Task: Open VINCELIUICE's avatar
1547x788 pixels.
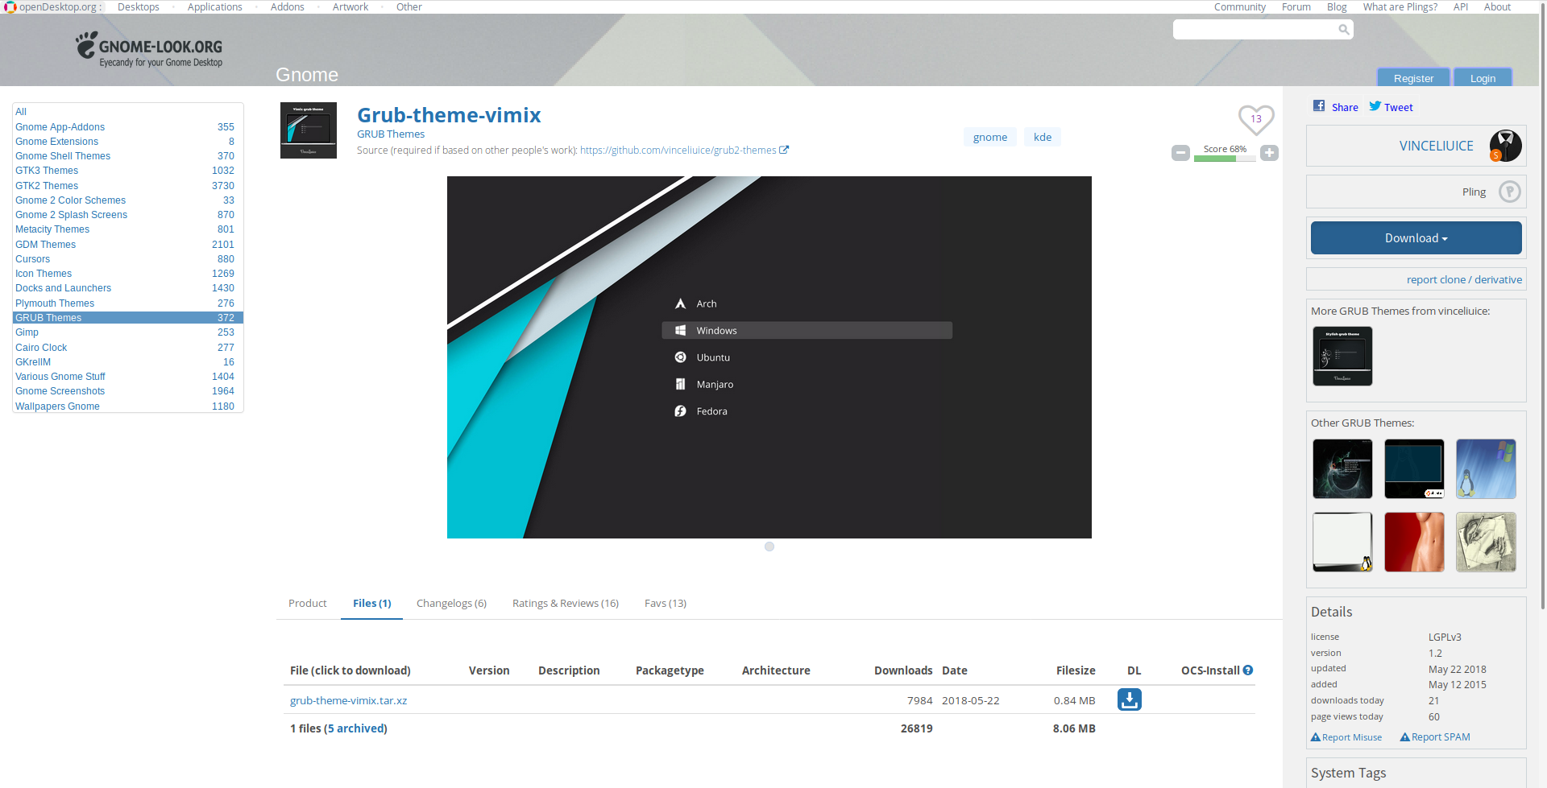Action: 1505,146
